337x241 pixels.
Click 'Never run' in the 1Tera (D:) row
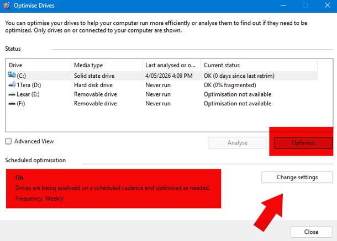[x=158, y=85]
